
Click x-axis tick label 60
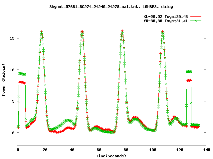point(99,150)
